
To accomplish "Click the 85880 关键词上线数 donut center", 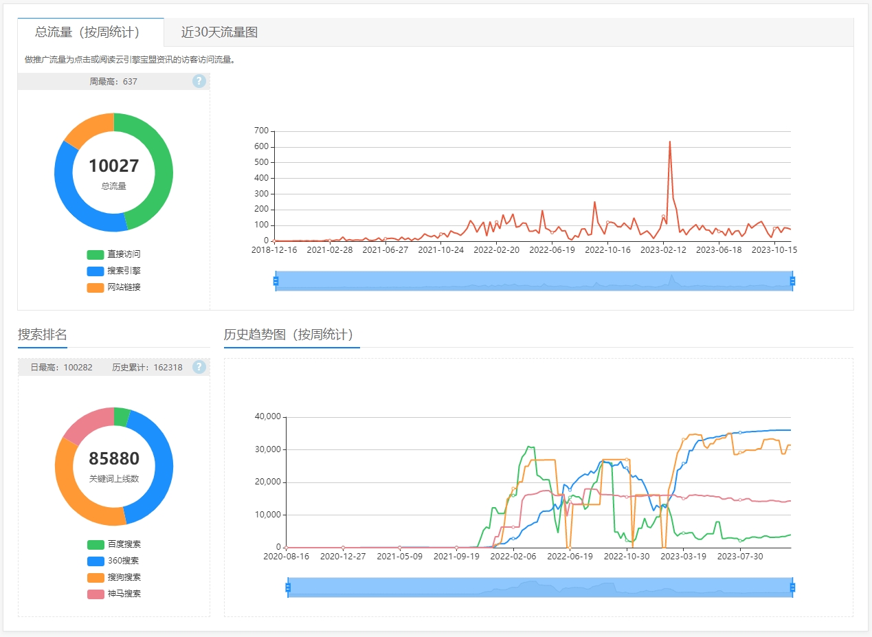I will [x=114, y=466].
